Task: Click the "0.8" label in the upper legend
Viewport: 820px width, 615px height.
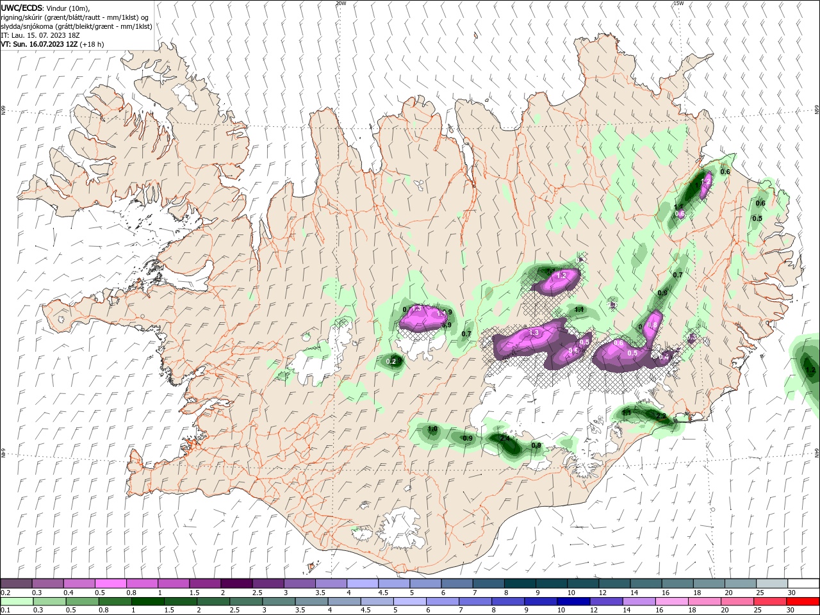Action: pos(131,593)
